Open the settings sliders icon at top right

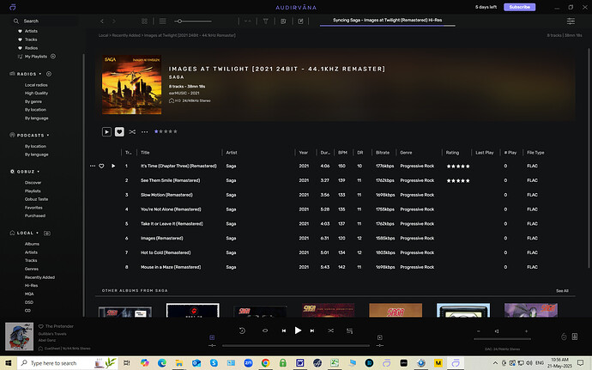pyautogui.click(x=571, y=21)
